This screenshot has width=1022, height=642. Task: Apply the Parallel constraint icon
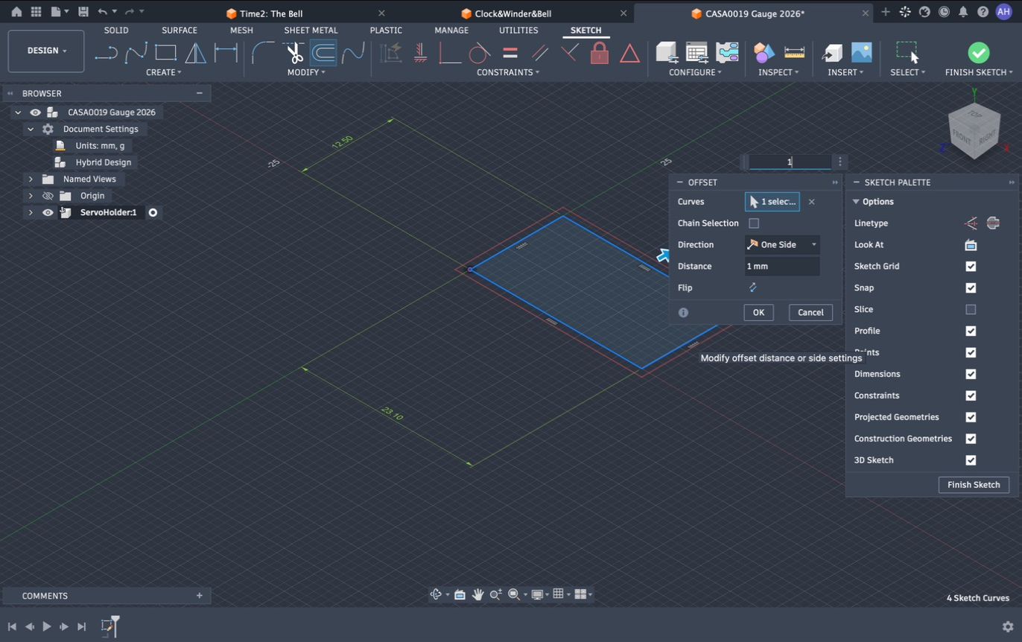540,53
